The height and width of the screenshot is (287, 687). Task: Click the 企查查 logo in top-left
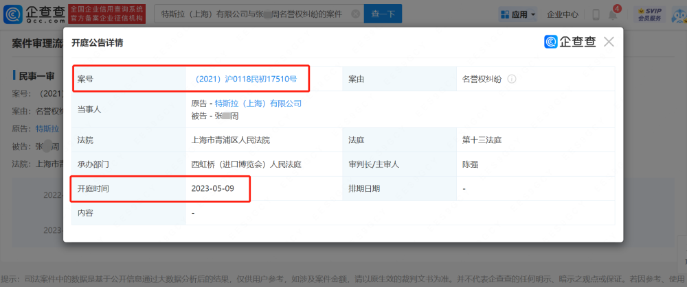[x=34, y=14]
